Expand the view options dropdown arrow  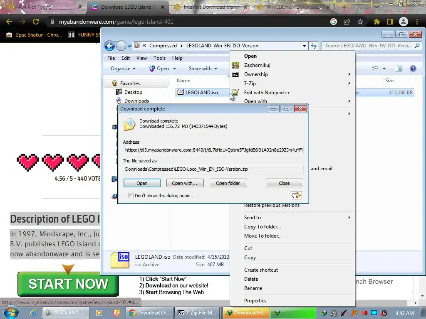pos(384,69)
